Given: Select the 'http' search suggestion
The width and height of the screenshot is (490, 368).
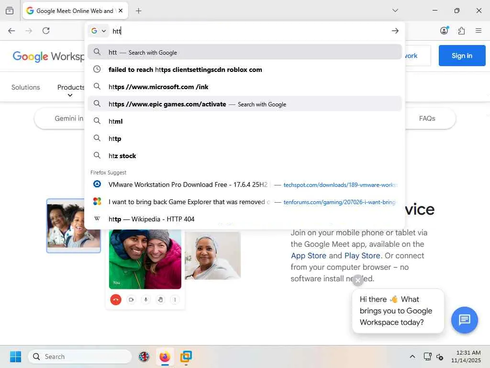Looking at the screenshot, I should click(245, 138).
